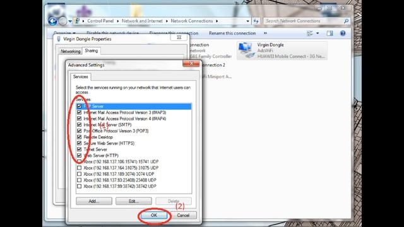Expand arrow after Control Panel breadcrumb
Image resolution: width=404 pixels, height=227 pixels.
click(x=118, y=21)
